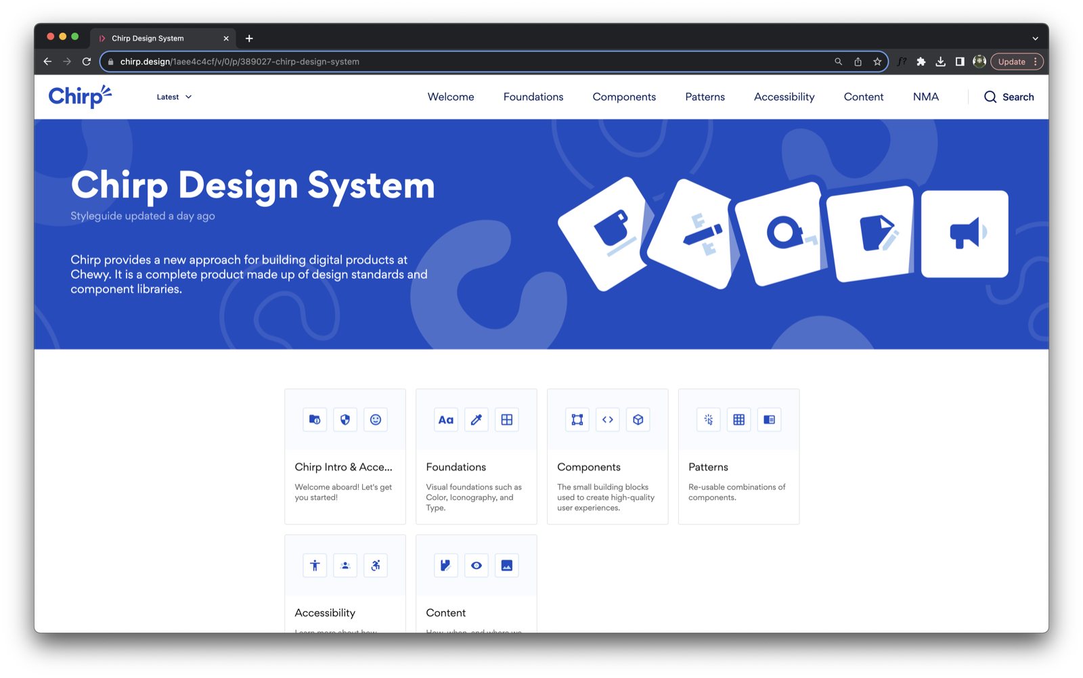The image size is (1083, 678).
Task: Click the eyedropper icon in Foundations card
Action: (477, 420)
